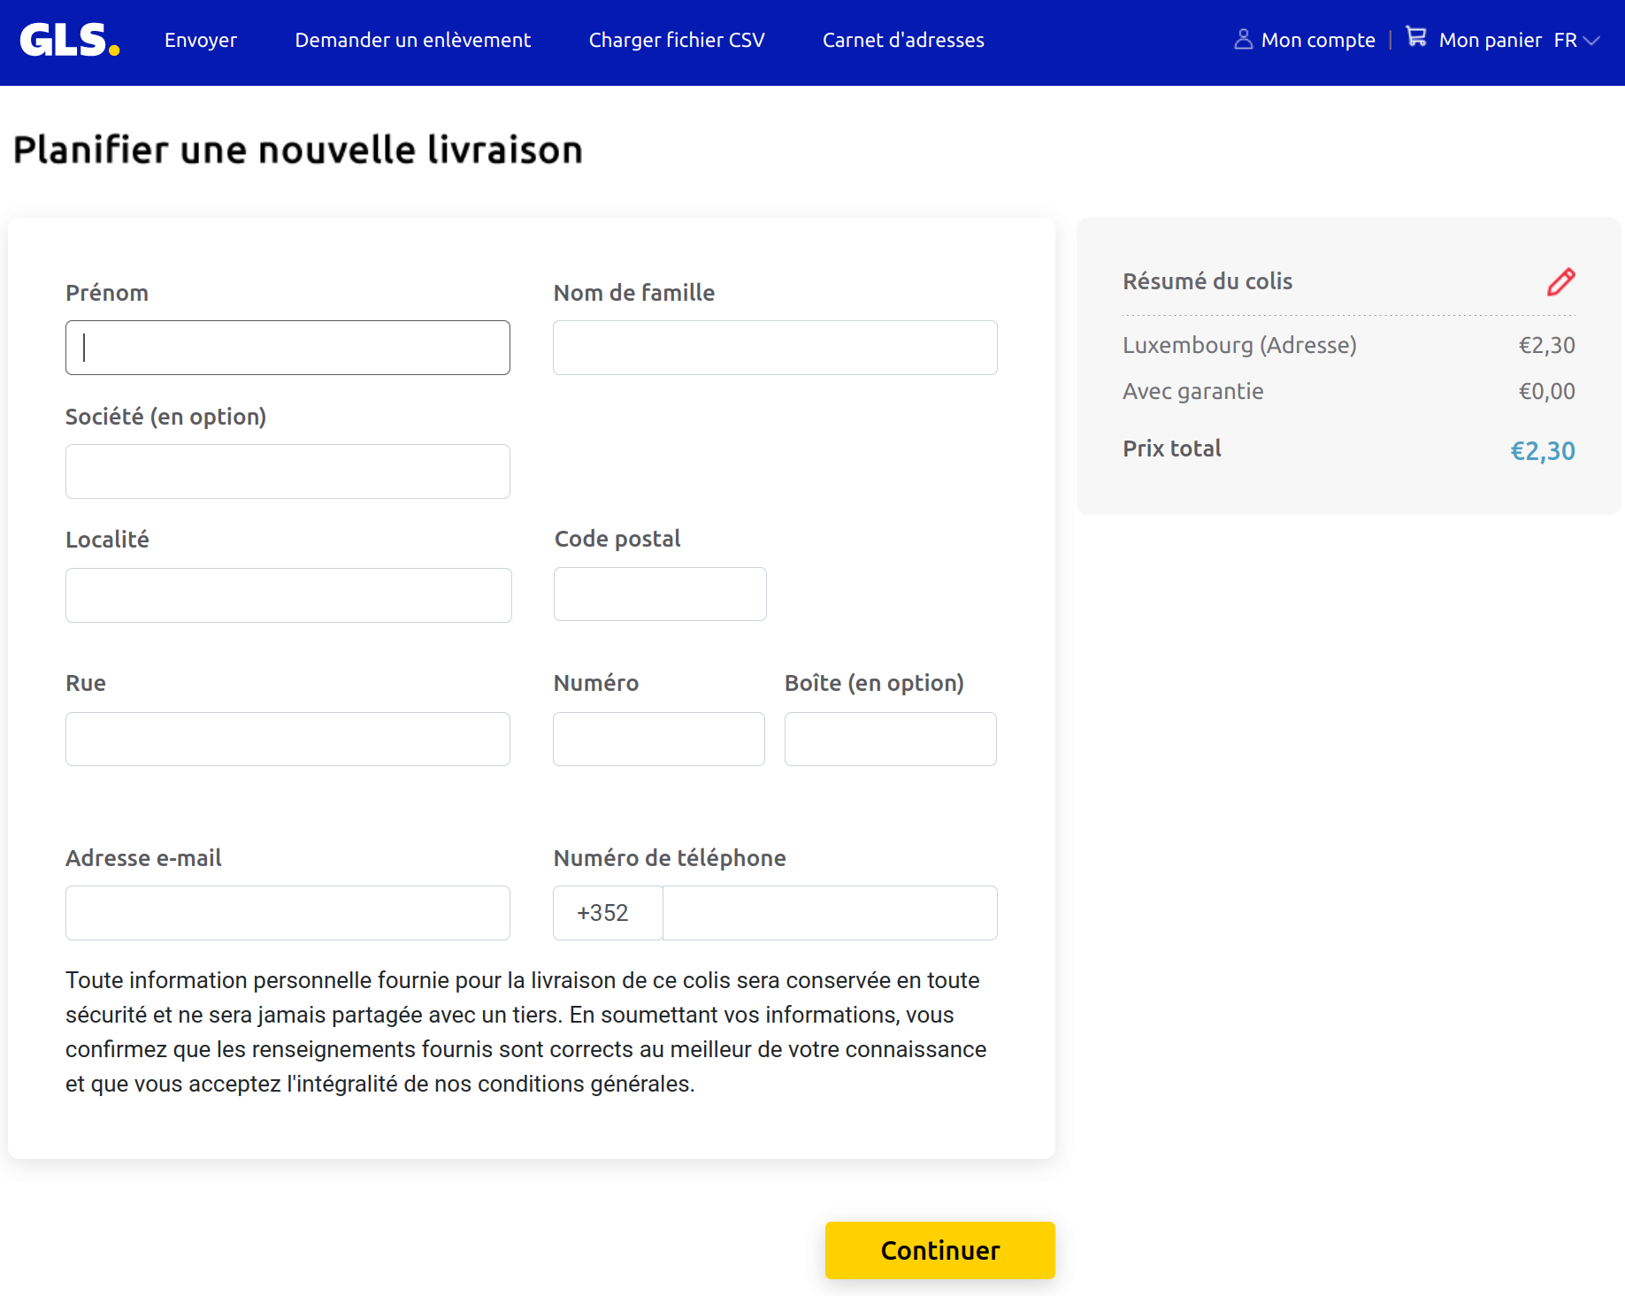Screen dimensions: 1625x1296
Task: Click the Adresse e-mail field
Action: coord(287,913)
